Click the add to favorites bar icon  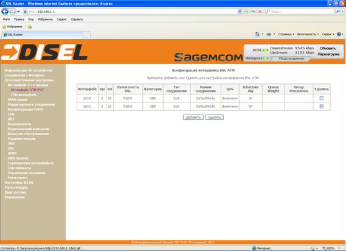pyautogui.click(x=30, y=27)
